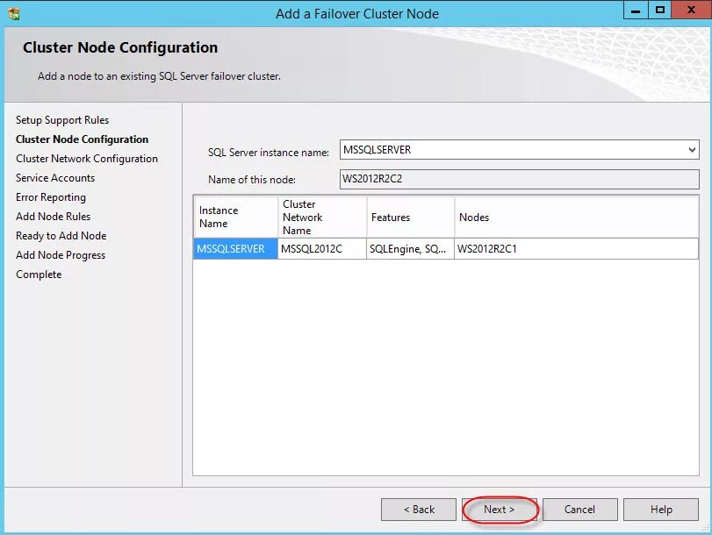Click the Features column header

click(411, 217)
